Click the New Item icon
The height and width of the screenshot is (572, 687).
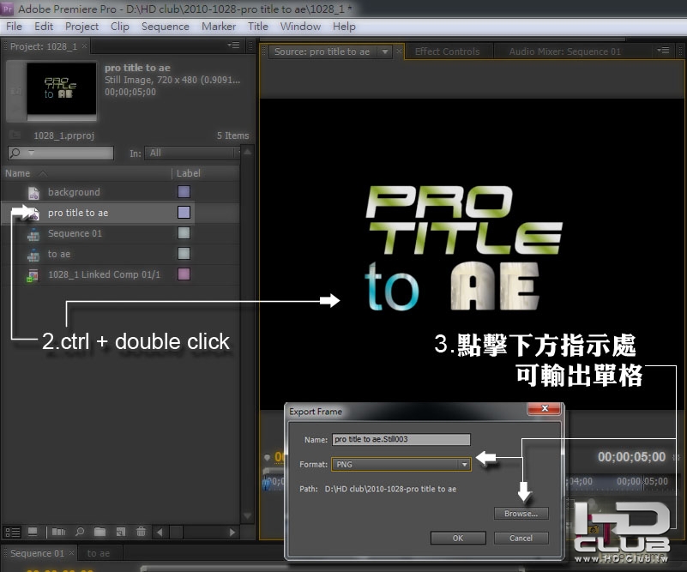click(121, 533)
